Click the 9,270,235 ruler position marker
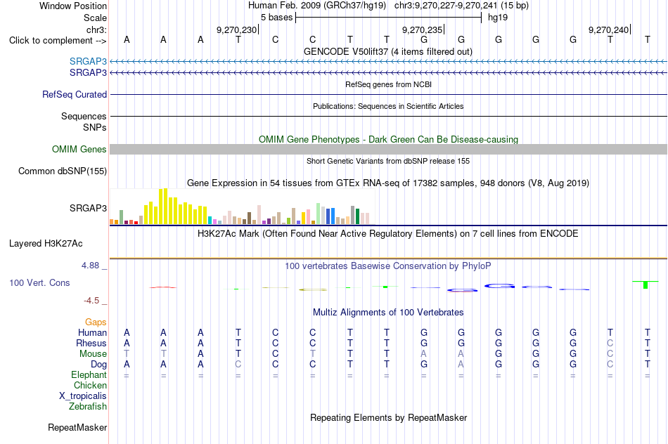 (x=423, y=30)
